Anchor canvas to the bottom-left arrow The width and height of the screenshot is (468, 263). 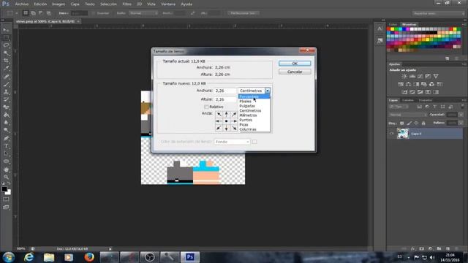(x=219, y=129)
